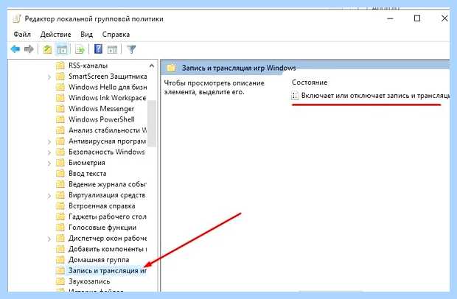Select the Звукозапись tree item

click(x=89, y=281)
